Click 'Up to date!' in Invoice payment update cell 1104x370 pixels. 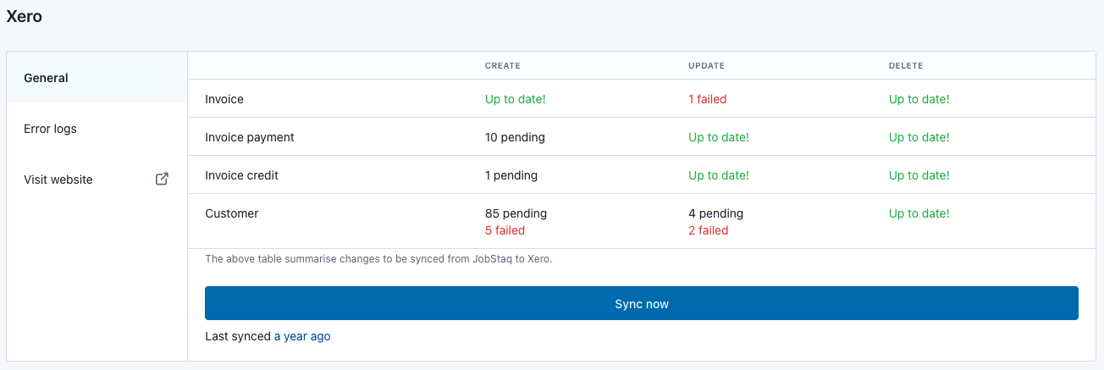point(719,137)
